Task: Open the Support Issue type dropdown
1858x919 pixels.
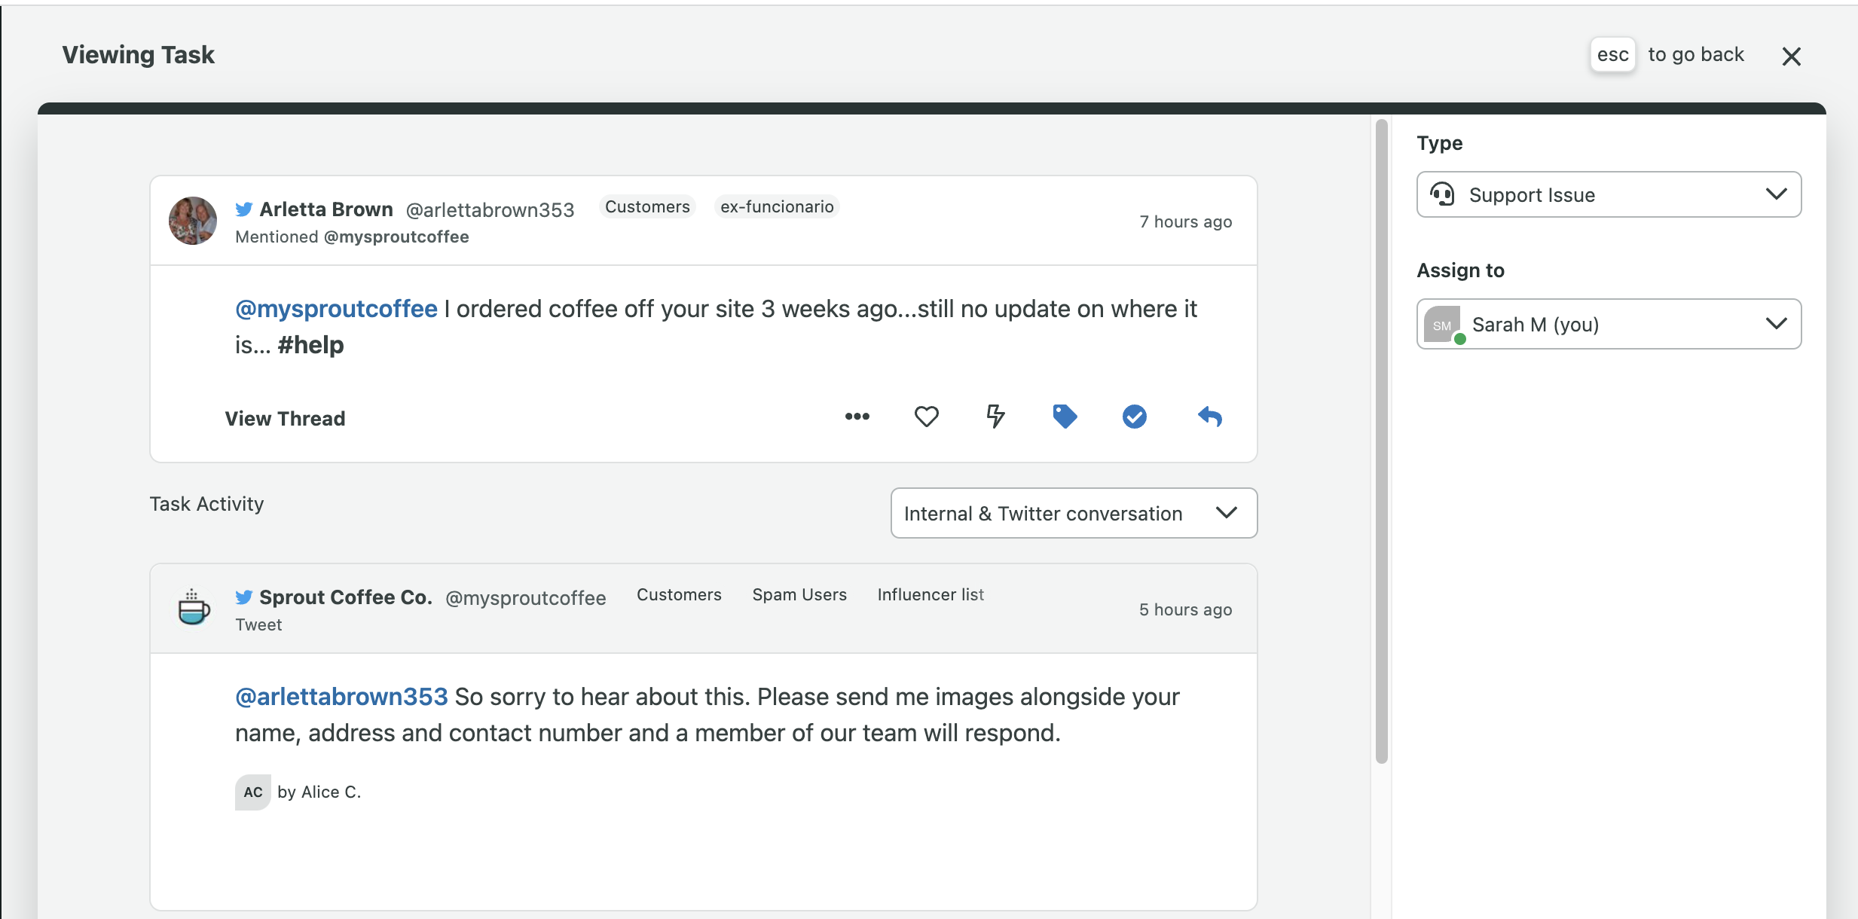Action: coord(1609,194)
